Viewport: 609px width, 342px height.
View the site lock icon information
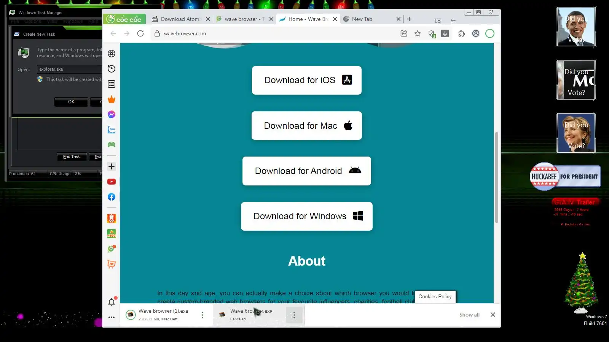(x=157, y=33)
